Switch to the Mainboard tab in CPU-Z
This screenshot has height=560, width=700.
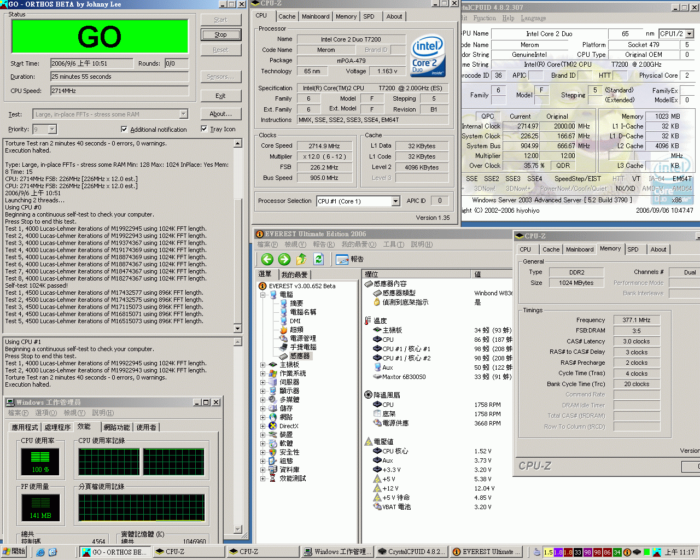(316, 16)
